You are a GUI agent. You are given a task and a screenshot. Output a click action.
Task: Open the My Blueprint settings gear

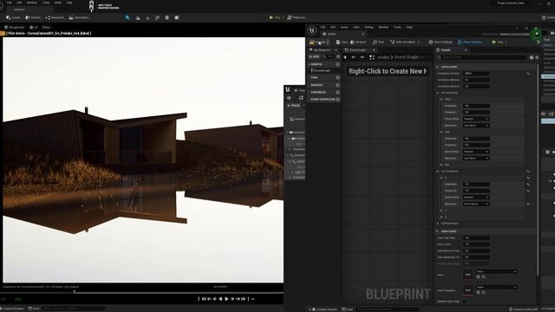338,56
